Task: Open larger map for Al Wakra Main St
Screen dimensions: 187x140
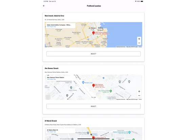Action: pos(51,132)
